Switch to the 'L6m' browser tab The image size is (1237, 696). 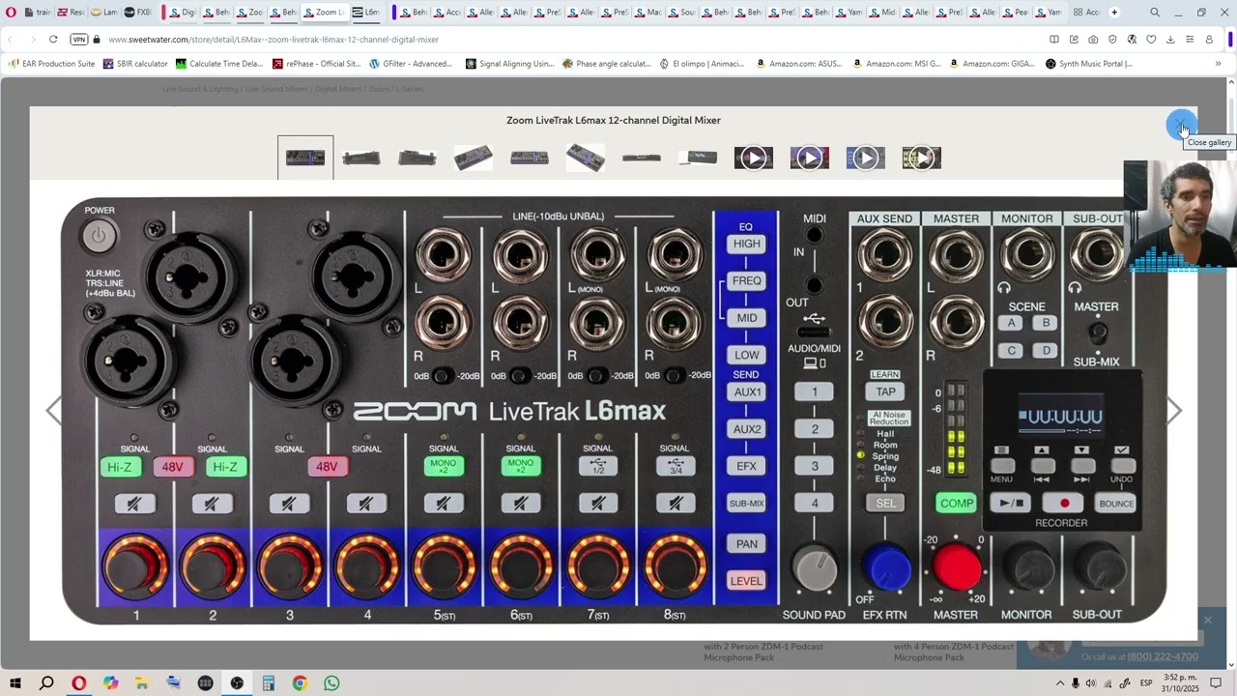coord(365,13)
